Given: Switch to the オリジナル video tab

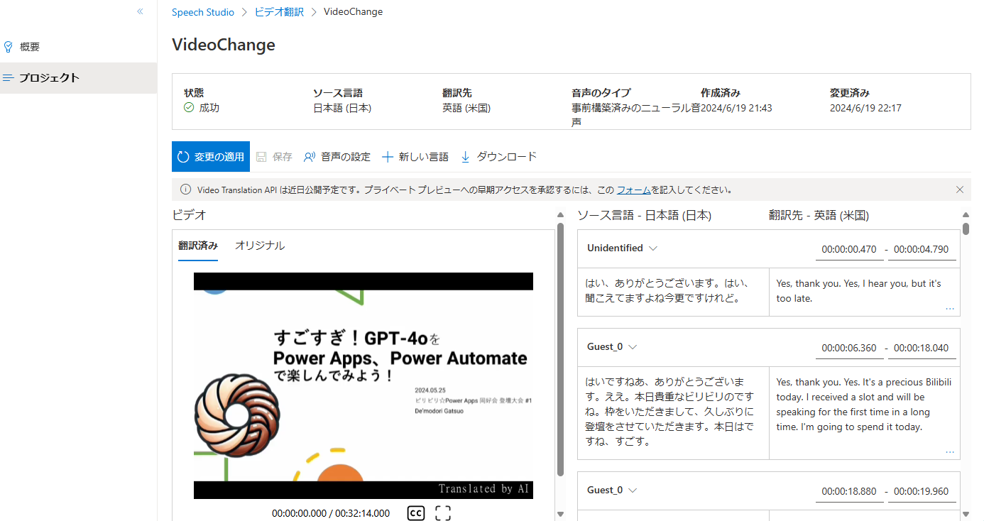Looking at the screenshot, I should [259, 245].
